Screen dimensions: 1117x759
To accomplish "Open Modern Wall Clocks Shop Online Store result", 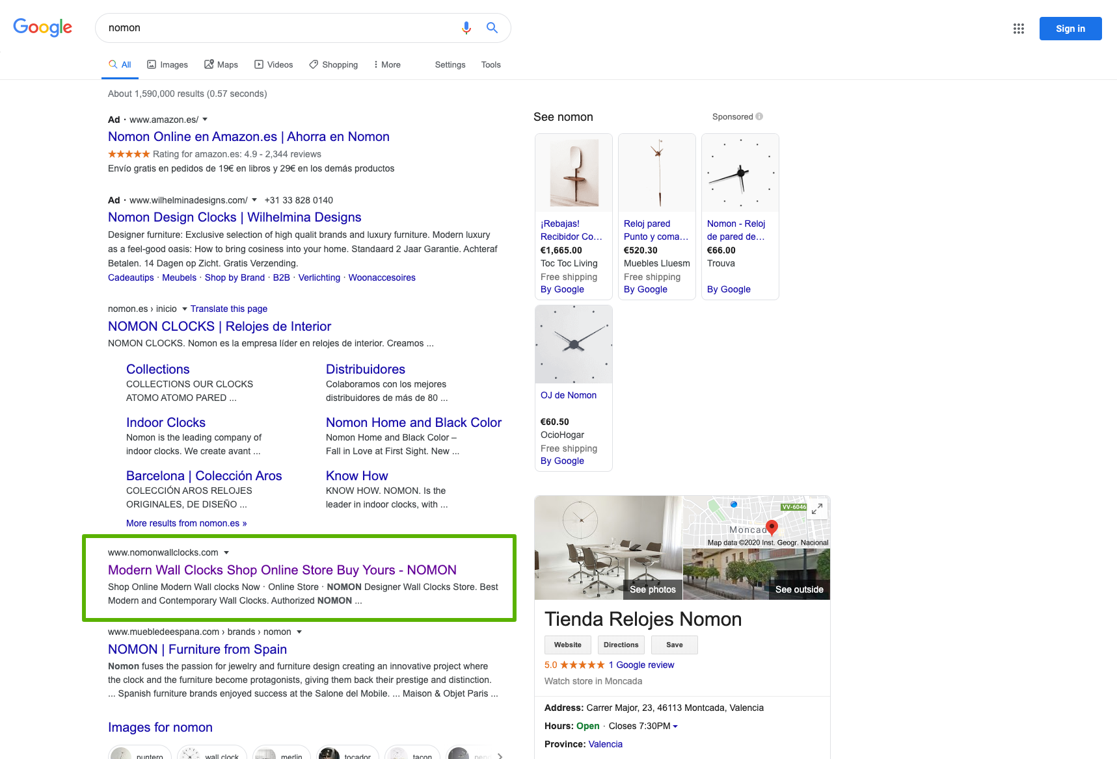I will pyautogui.click(x=282, y=570).
